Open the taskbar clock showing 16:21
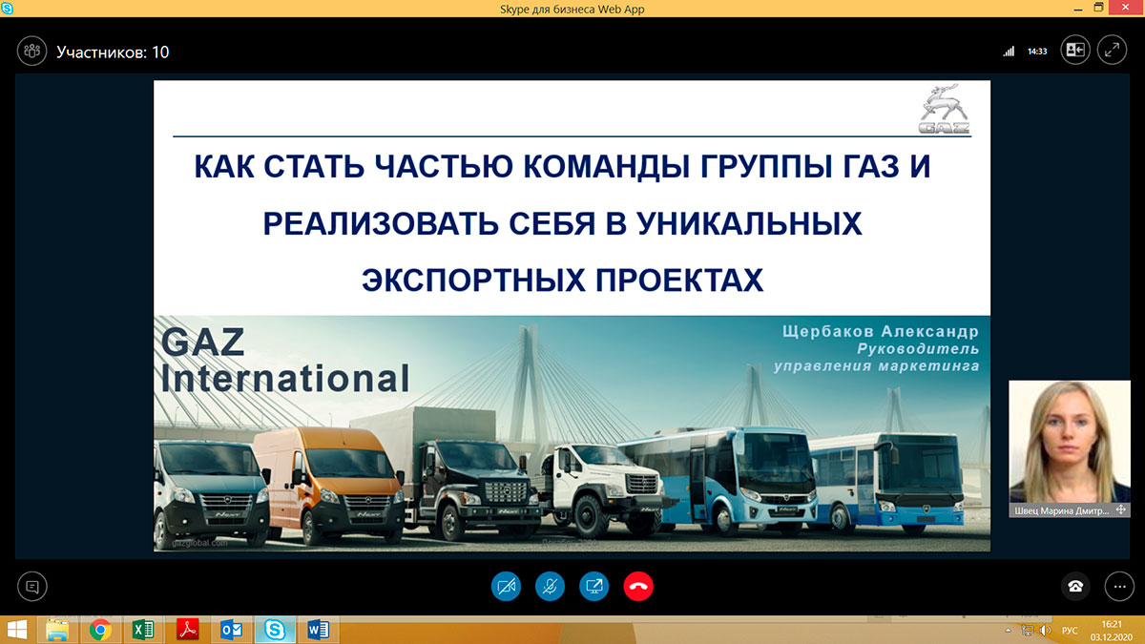Viewport: 1145px width, 644px height. [x=1112, y=630]
